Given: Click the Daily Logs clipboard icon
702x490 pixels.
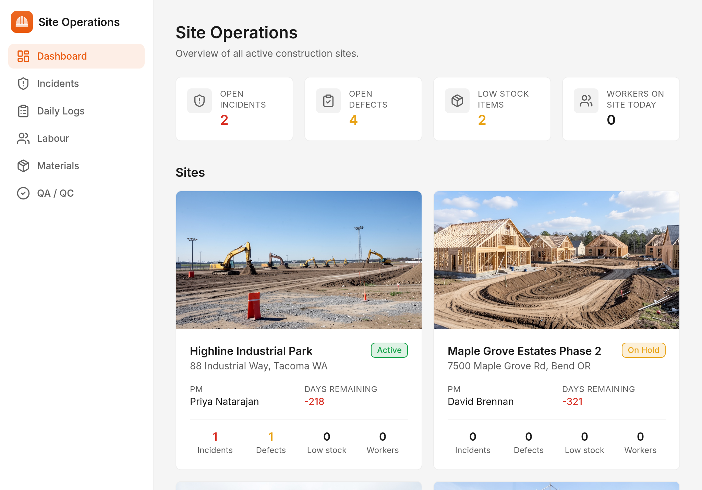Looking at the screenshot, I should click(23, 111).
